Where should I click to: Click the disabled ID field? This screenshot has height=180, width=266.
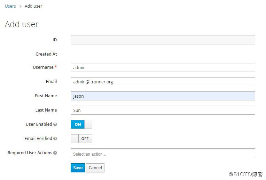click(x=163, y=40)
